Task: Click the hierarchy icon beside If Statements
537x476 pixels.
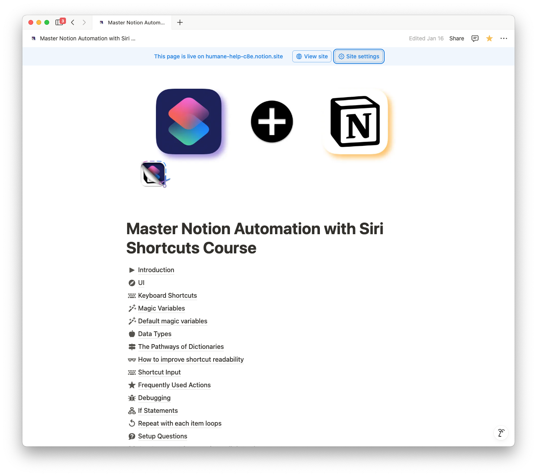Action: point(132,411)
